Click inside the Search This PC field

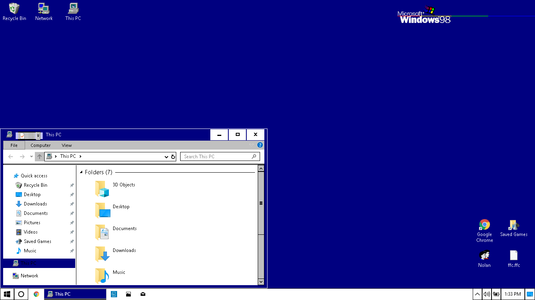coord(217,156)
